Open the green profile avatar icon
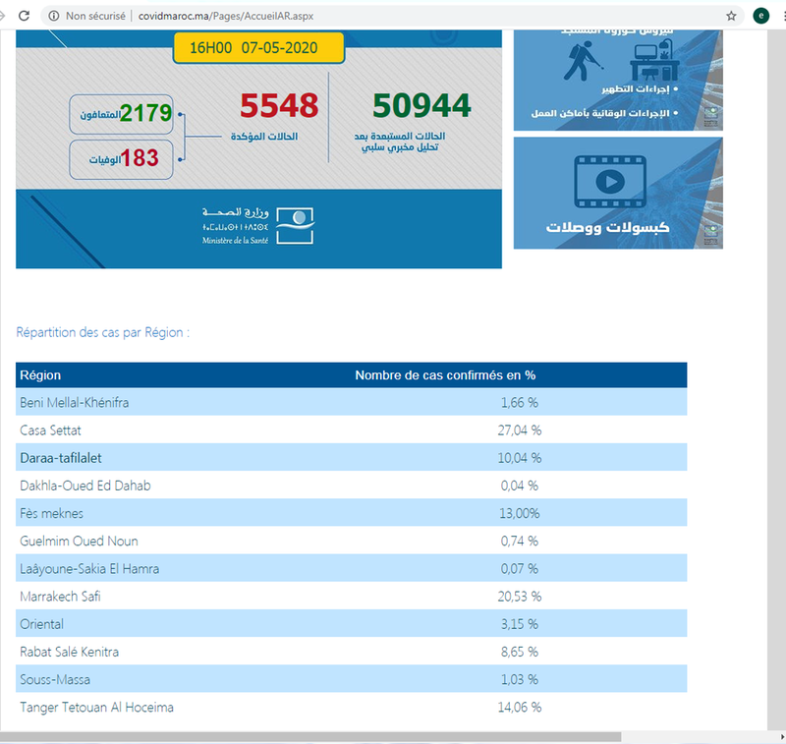The width and height of the screenshot is (786, 744). pos(760,16)
